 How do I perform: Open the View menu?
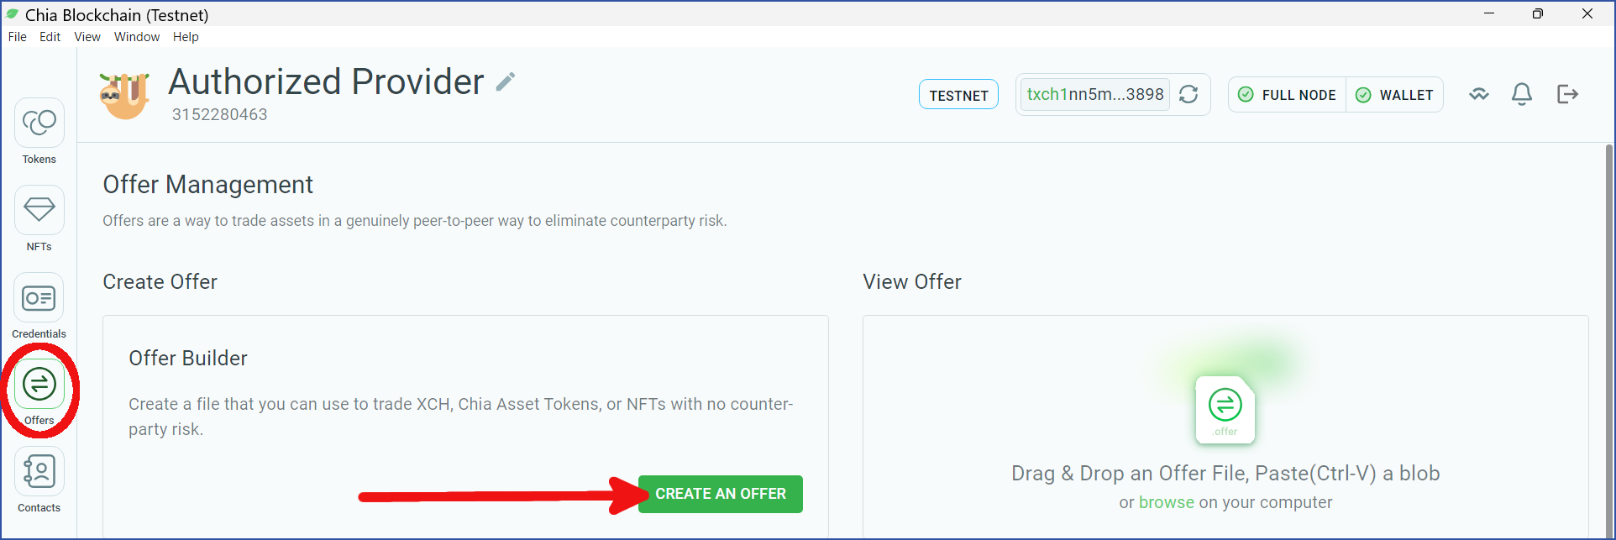(87, 37)
